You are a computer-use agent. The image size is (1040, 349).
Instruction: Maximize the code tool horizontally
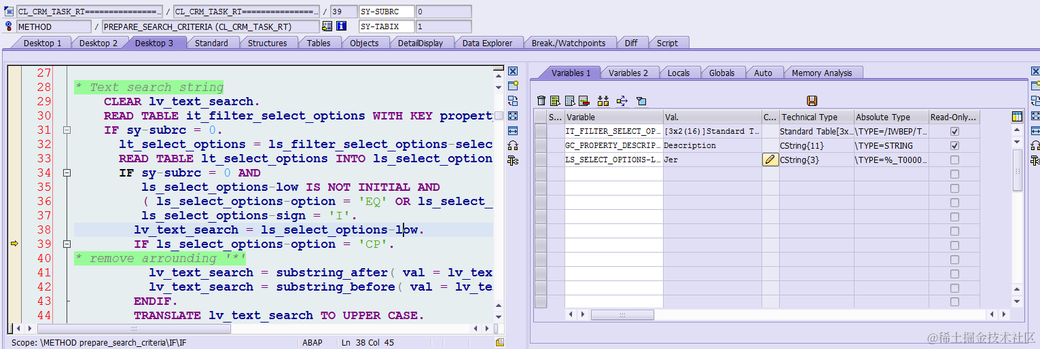pos(513,131)
